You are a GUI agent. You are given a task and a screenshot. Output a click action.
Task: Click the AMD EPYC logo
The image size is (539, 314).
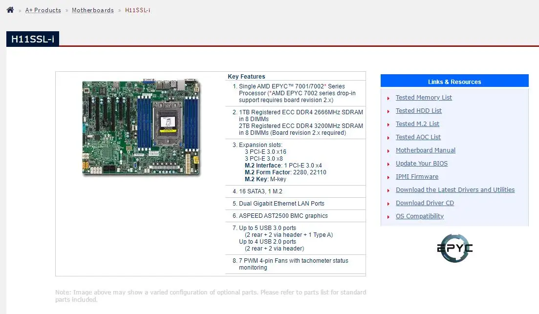455,248
